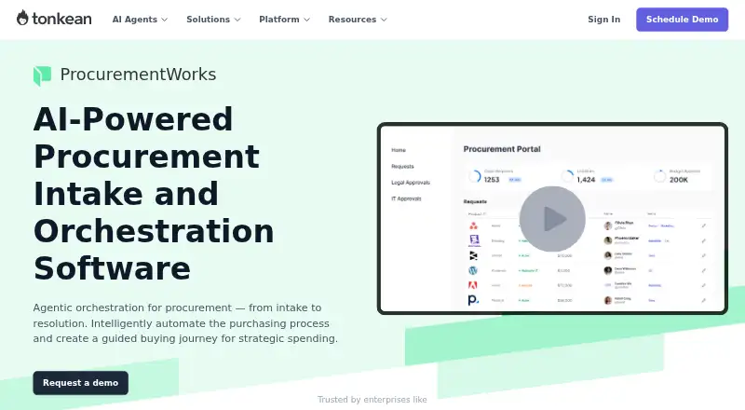Click the Schedule Demo button

pos(682,20)
